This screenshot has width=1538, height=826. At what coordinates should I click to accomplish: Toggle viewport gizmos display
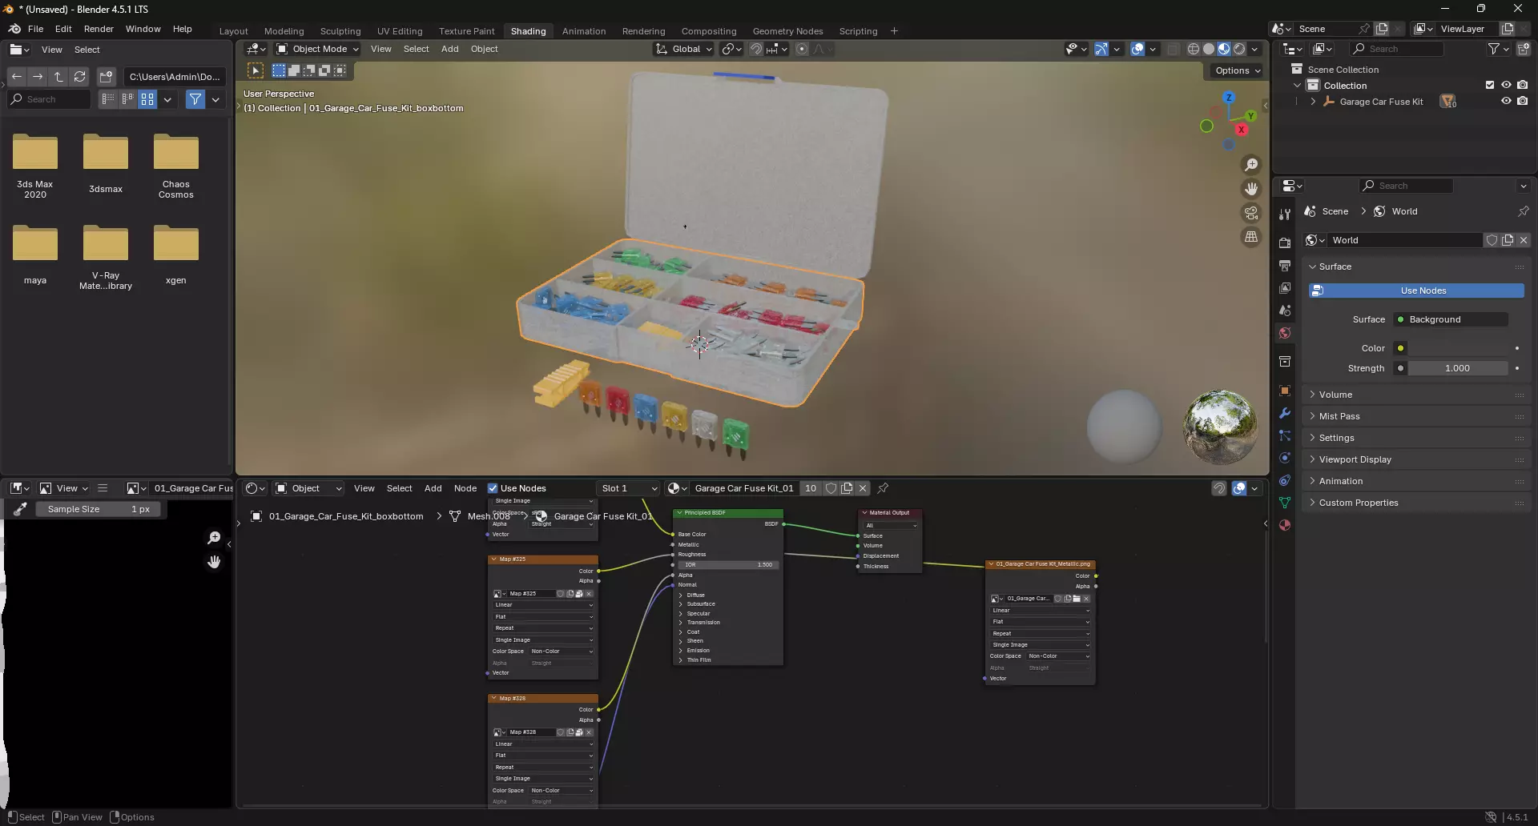tap(1101, 49)
